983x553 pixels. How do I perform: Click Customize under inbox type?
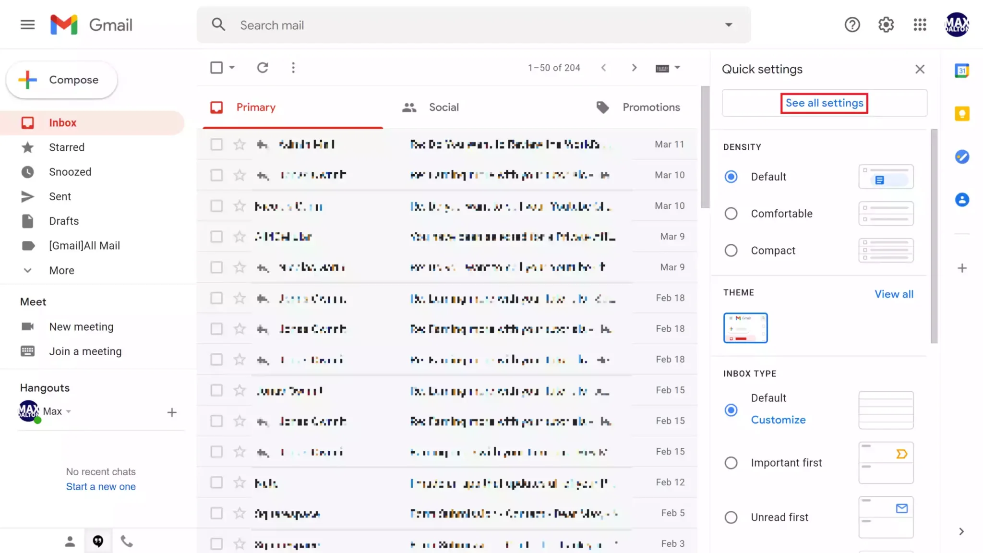tap(778, 420)
